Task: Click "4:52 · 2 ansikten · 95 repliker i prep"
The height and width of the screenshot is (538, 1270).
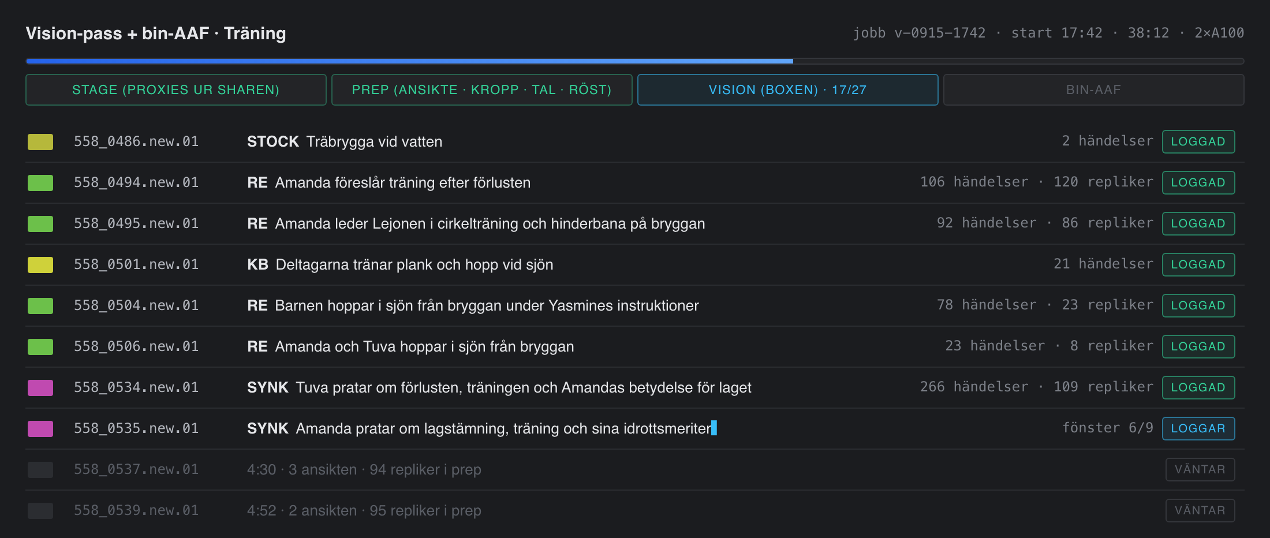Action: click(x=364, y=511)
